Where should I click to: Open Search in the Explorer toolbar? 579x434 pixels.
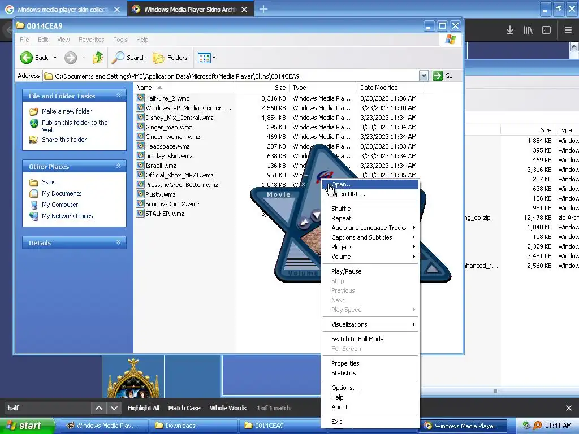click(128, 58)
